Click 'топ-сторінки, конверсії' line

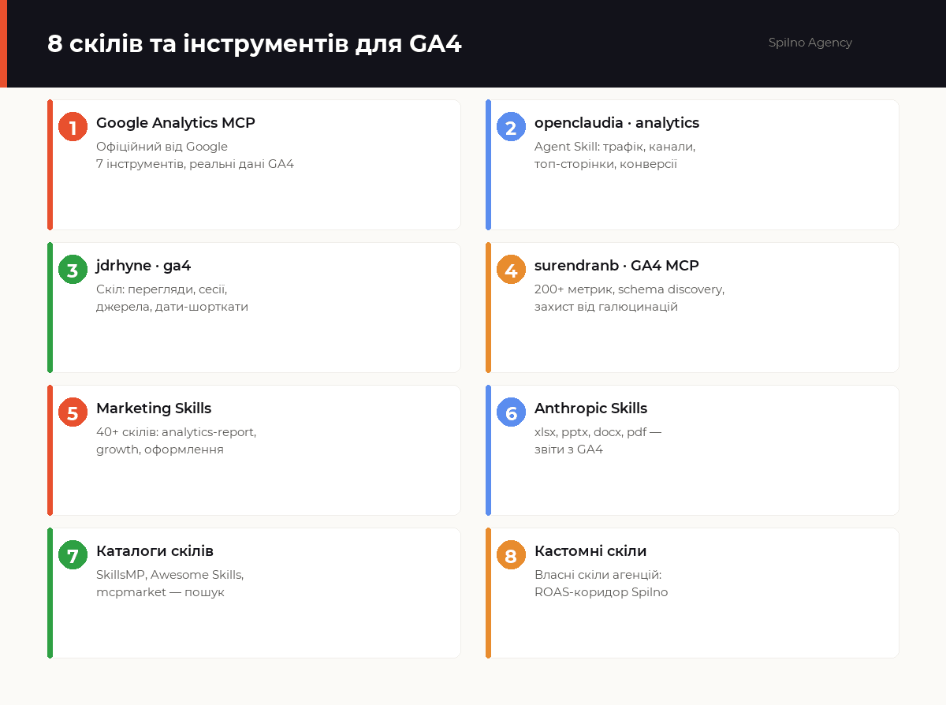(605, 164)
